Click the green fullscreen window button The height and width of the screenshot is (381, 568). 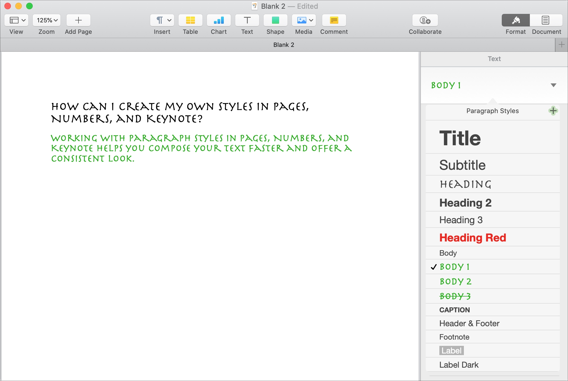[29, 6]
